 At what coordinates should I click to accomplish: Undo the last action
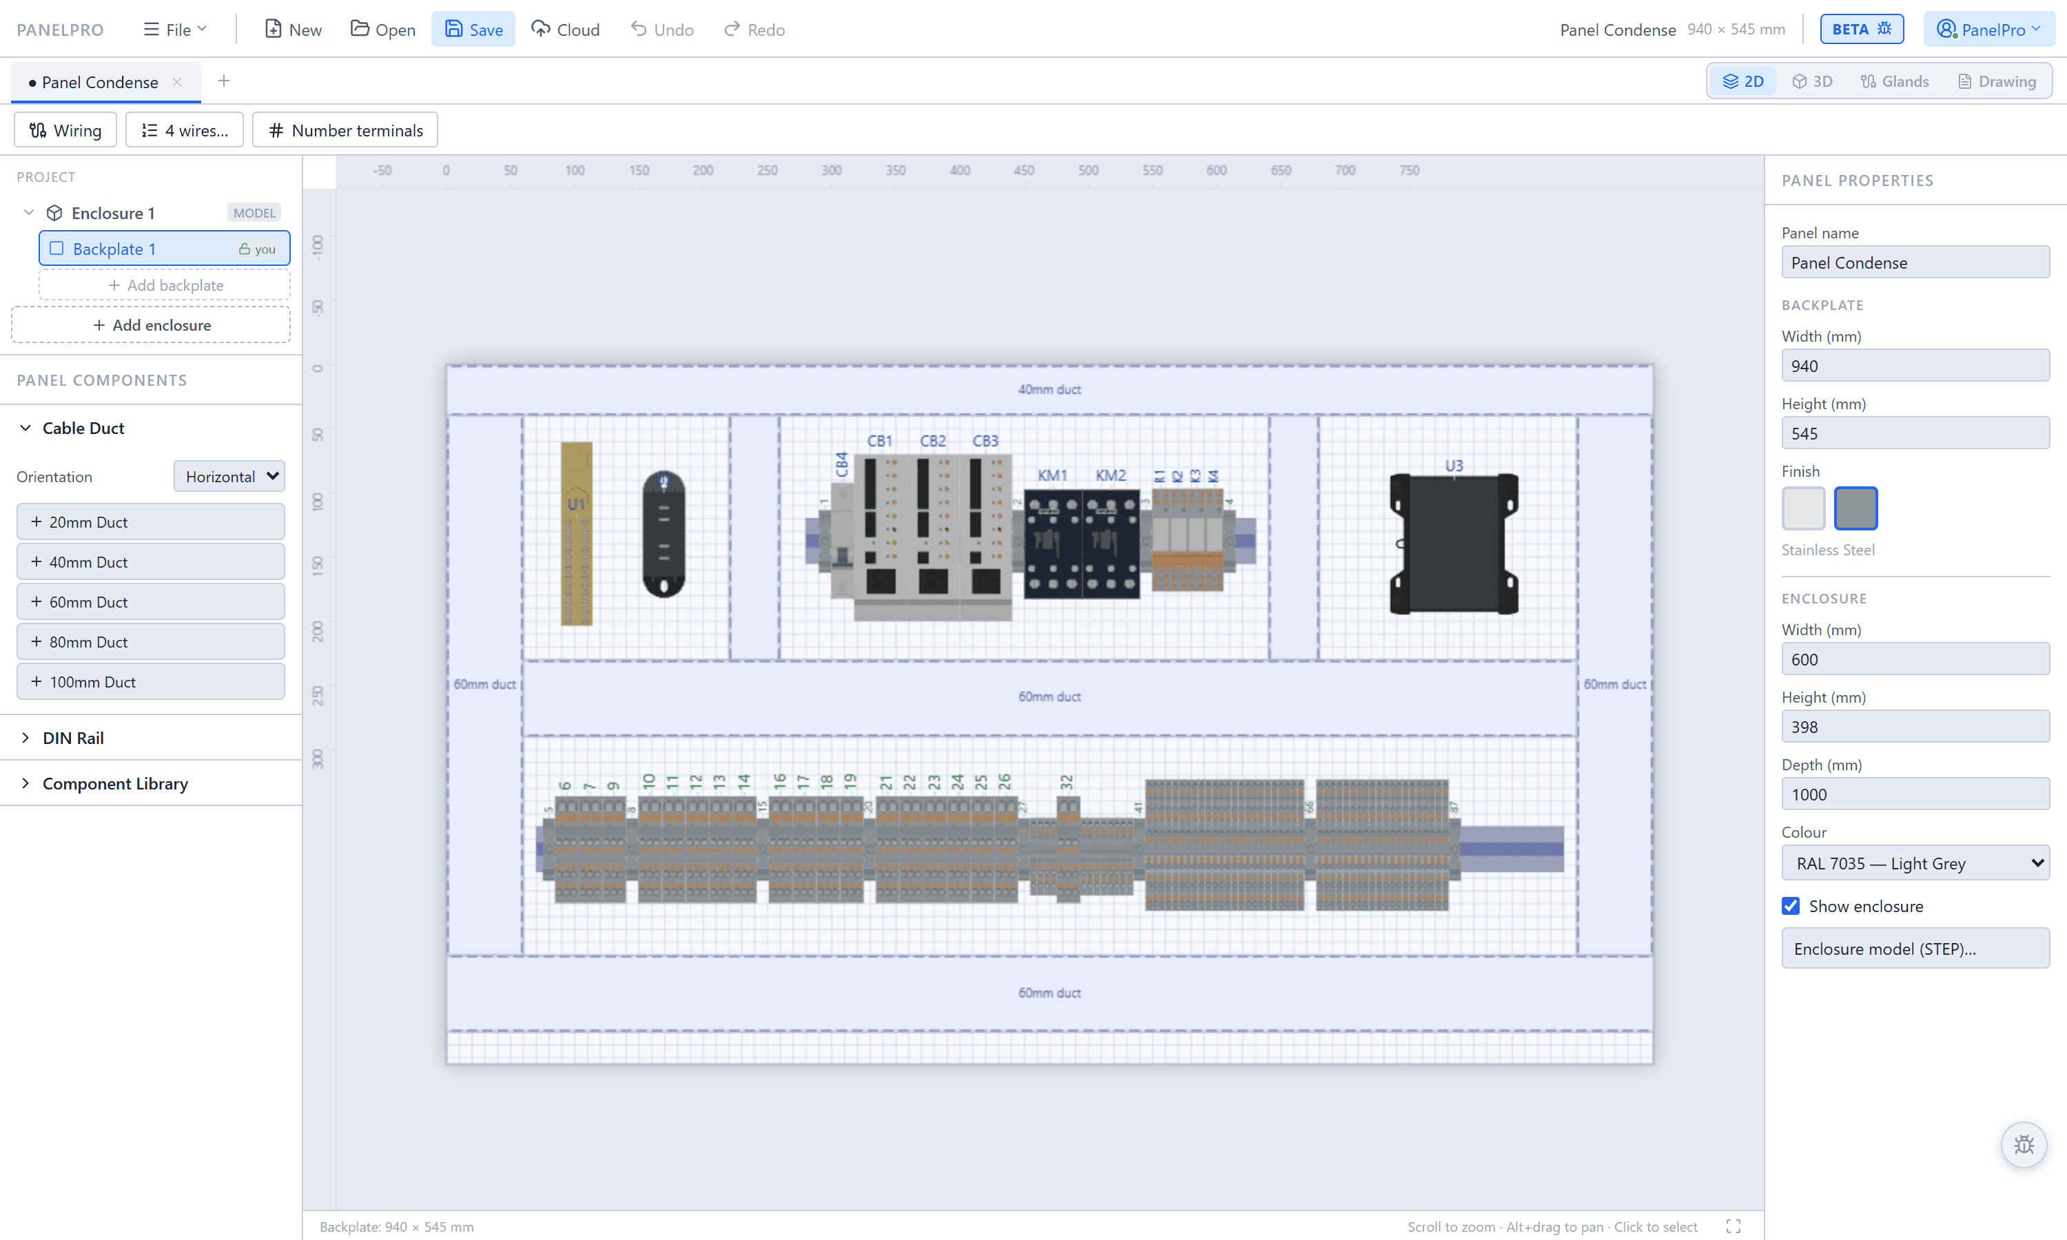coord(661,29)
